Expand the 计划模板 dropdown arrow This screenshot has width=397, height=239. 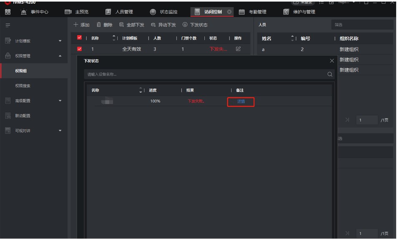(x=60, y=41)
